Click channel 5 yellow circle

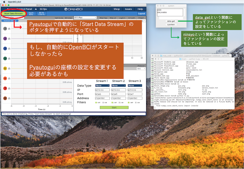point(5,68)
